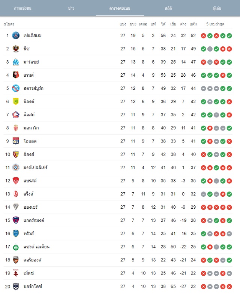Open the สตารส์บูร์ก team link
The image size is (240, 294).
33,88
